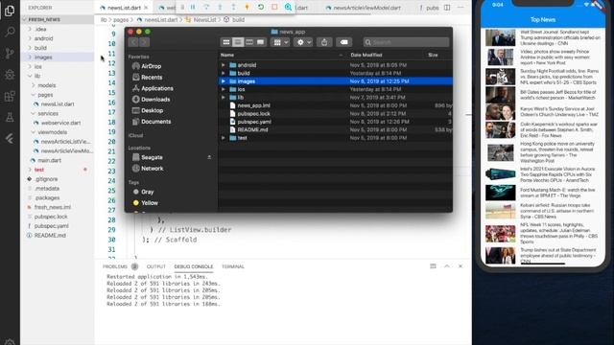Click Finder Edit Tags button
This screenshot has height=345, width=614.
click(343, 42)
